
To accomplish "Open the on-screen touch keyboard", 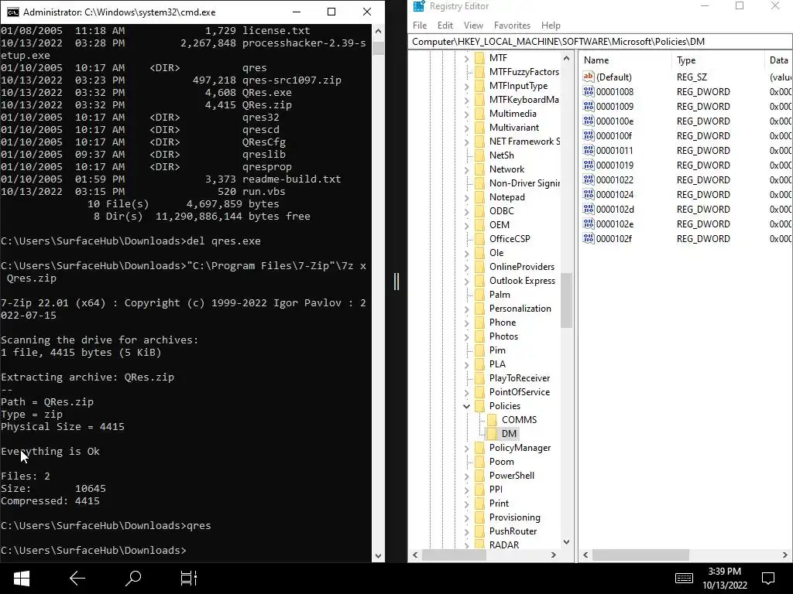I will click(x=684, y=579).
